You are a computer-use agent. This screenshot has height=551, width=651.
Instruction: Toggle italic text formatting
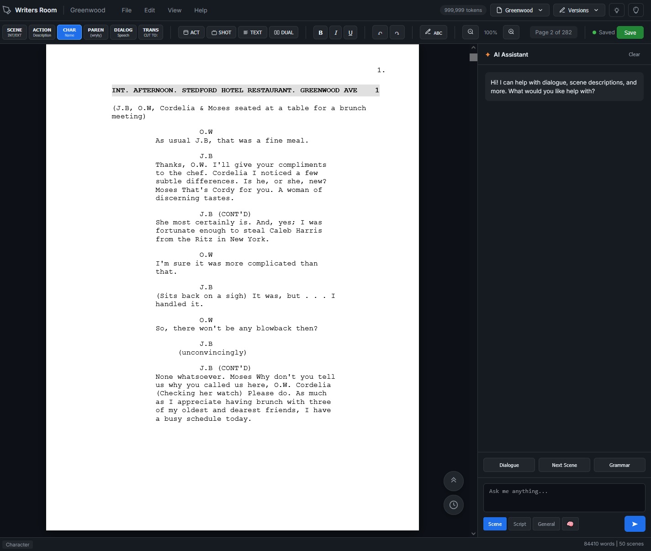point(335,32)
